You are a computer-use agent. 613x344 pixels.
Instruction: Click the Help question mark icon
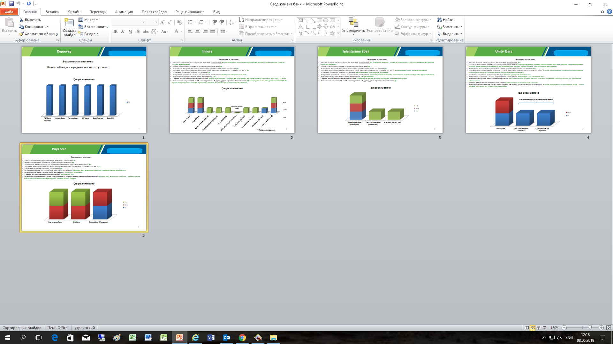[609, 12]
